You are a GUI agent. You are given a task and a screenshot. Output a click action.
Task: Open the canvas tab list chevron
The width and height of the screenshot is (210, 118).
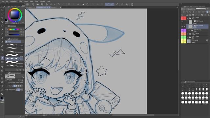click(x=178, y=7)
